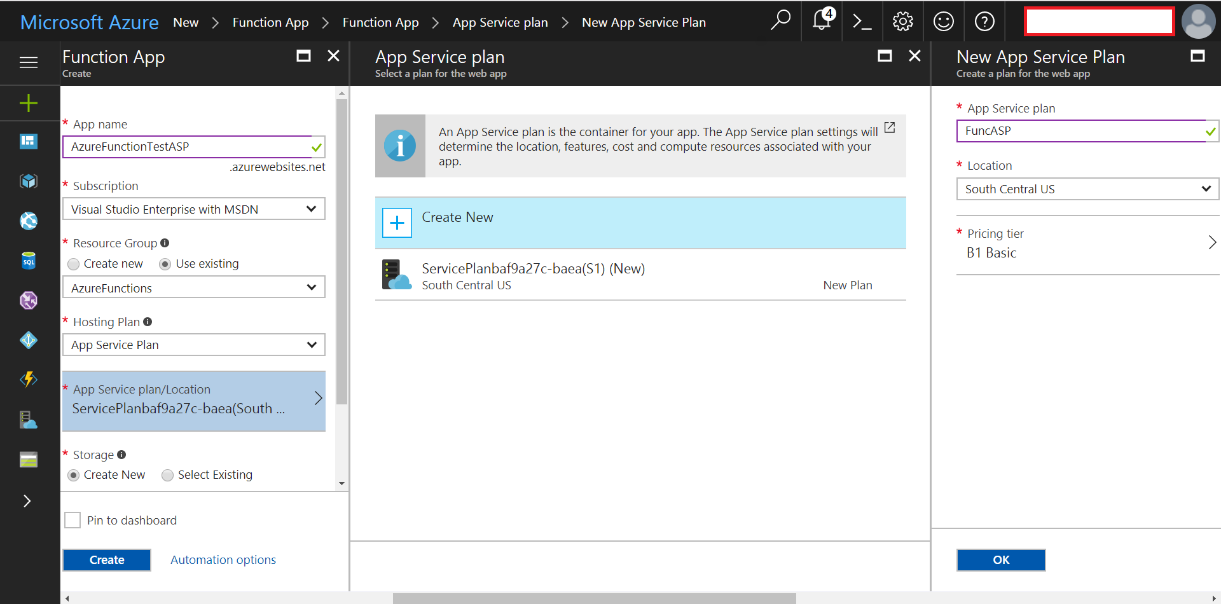Viewport: 1221px width, 604px height.
Task: Go to New App Service Plan breadcrumb
Action: pyautogui.click(x=644, y=22)
